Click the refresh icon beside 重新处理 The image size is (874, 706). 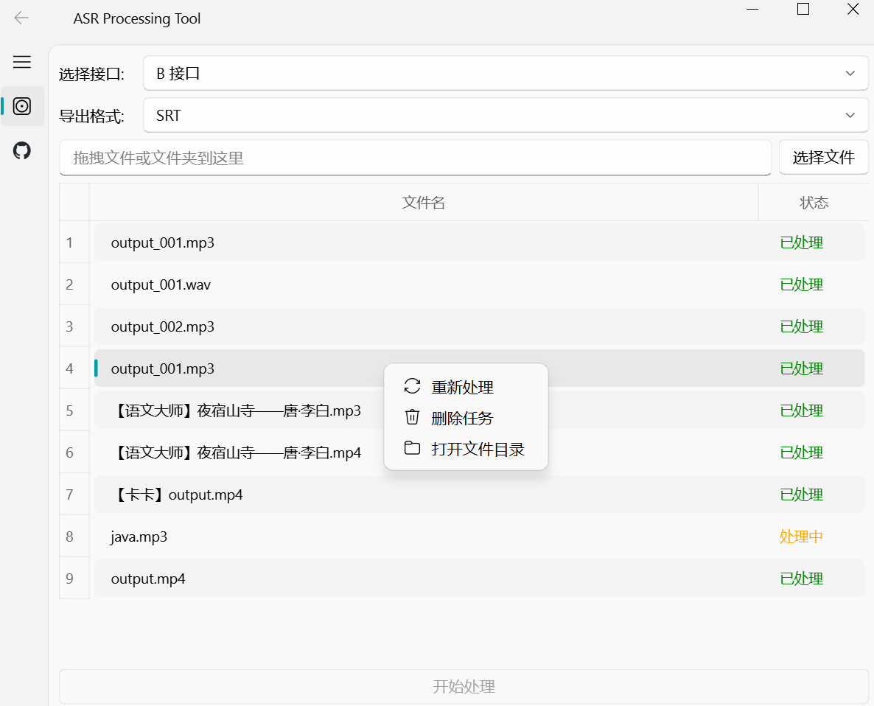tap(412, 386)
